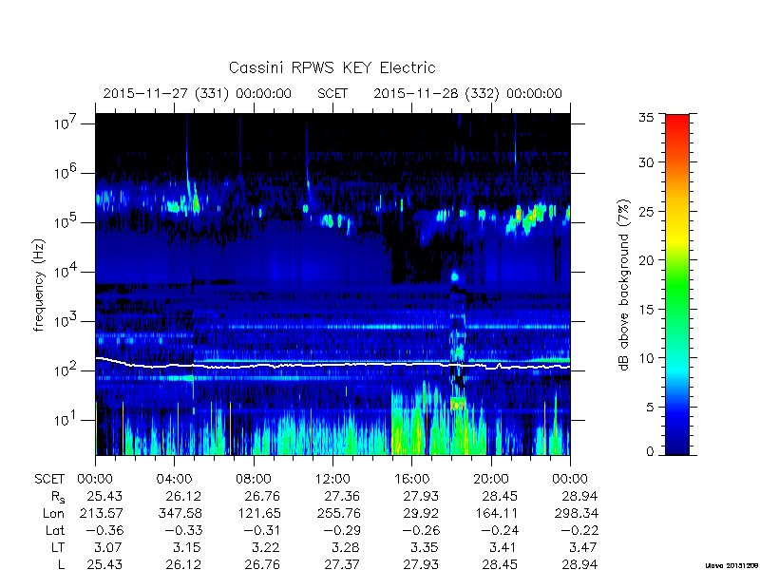Click the 'dB above background (7%)' label
Screen dimensions: 760x570
[x=624, y=285]
